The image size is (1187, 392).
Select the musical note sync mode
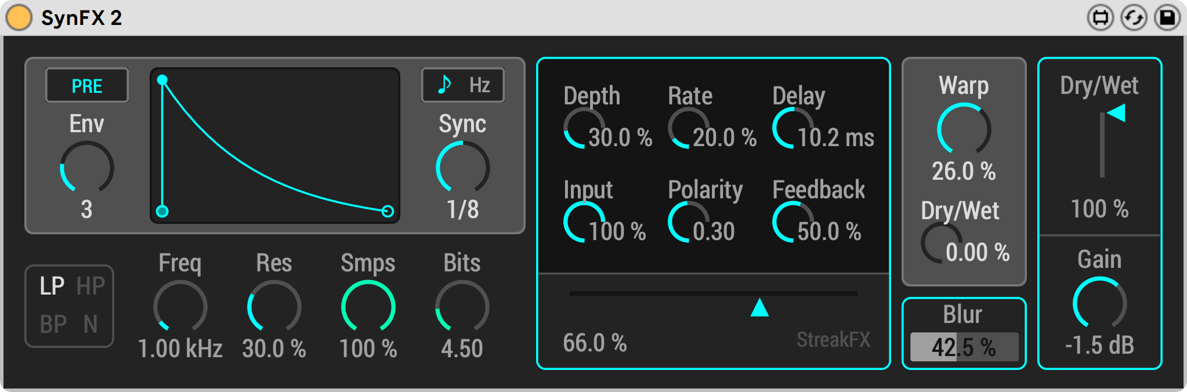tap(444, 85)
